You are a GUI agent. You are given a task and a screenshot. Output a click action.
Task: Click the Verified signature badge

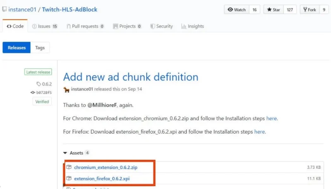pyautogui.click(x=42, y=102)
